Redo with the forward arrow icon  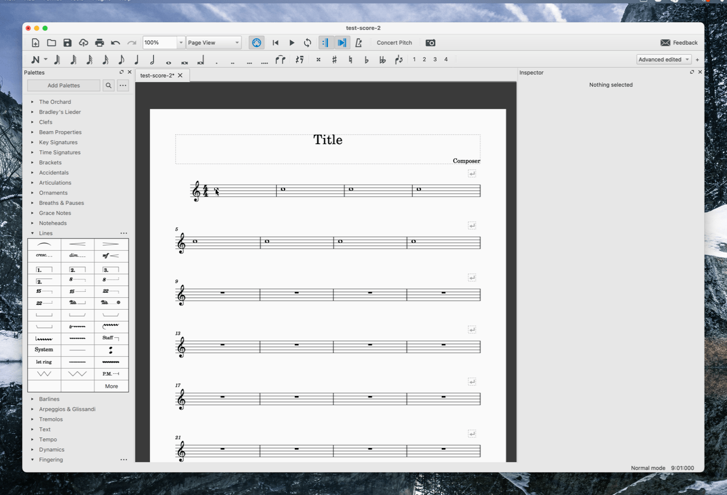[x=131, y=43]
